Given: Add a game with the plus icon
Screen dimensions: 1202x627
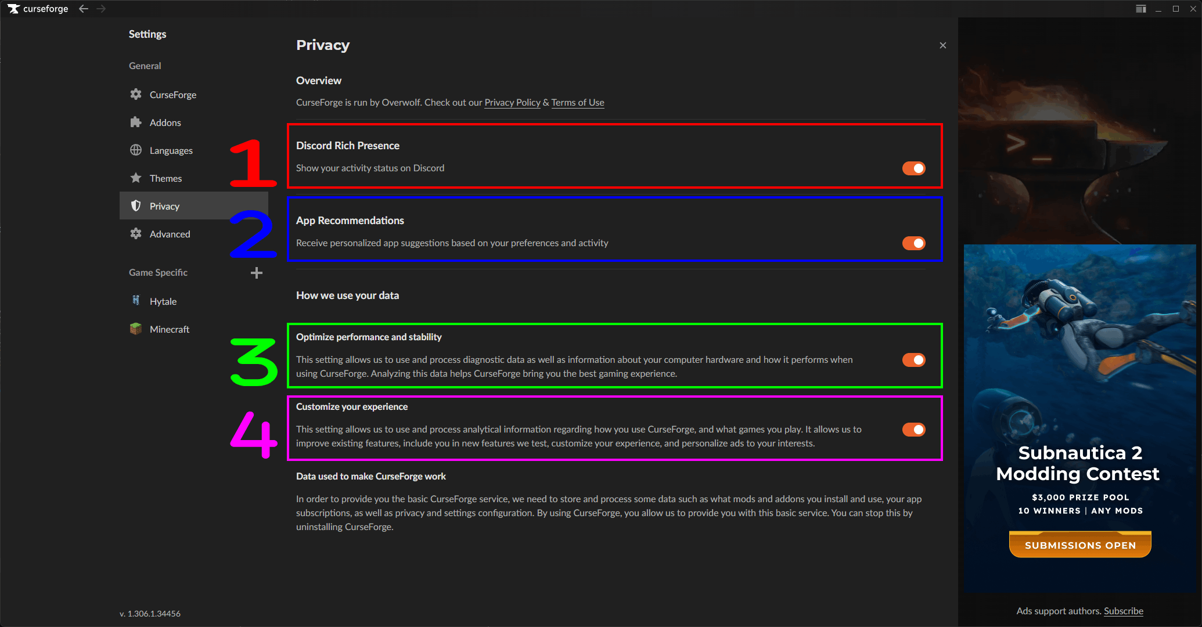Looking at the screenshot, I should coord(257,273).
